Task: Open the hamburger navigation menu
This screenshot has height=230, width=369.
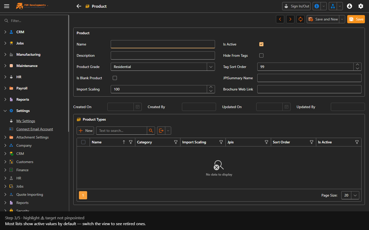Action: (7, 6)
